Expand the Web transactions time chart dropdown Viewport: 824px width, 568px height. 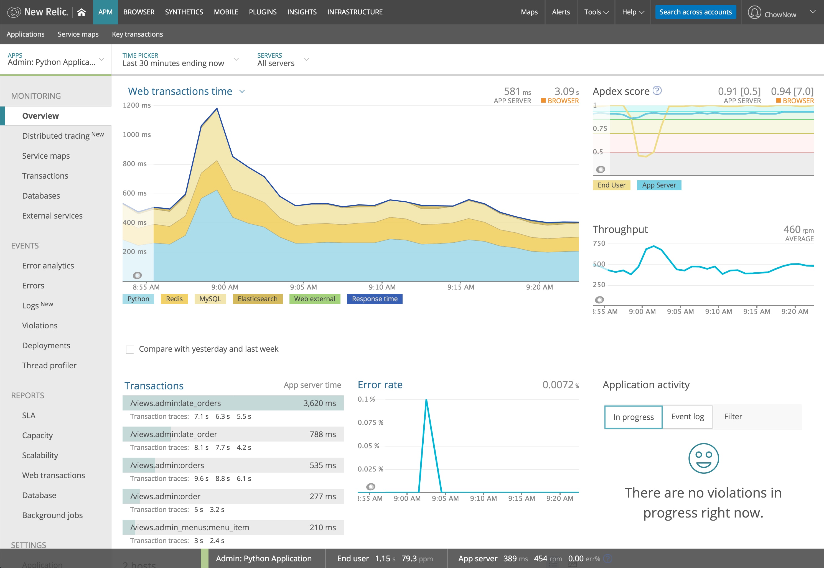pyautogui.click(x=242, y=92)
